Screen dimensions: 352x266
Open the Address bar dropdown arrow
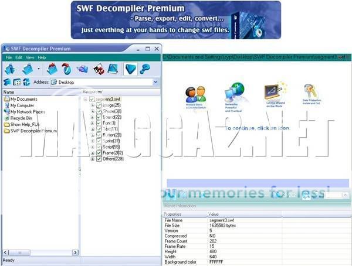[155, 82]
